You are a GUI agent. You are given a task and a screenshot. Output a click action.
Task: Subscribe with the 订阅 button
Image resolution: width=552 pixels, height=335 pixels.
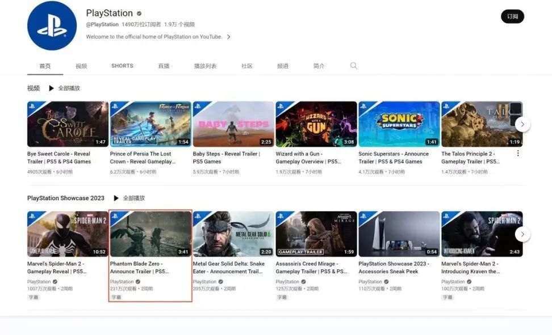click(512, 16)
